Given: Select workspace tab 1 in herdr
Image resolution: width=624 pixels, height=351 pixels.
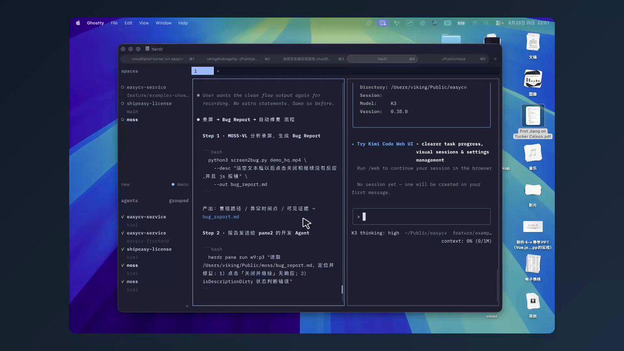Looking at the screenshot, I should (x=202, y=71).
